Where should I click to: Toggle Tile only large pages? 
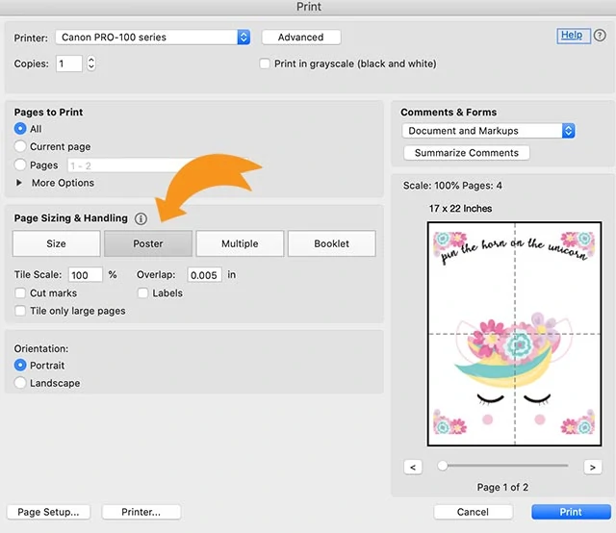pyautogui.click(x=20, y=311)
